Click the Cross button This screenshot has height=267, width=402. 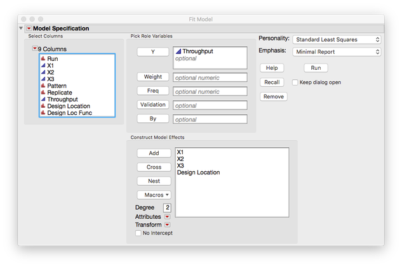(x=154, y=167)
